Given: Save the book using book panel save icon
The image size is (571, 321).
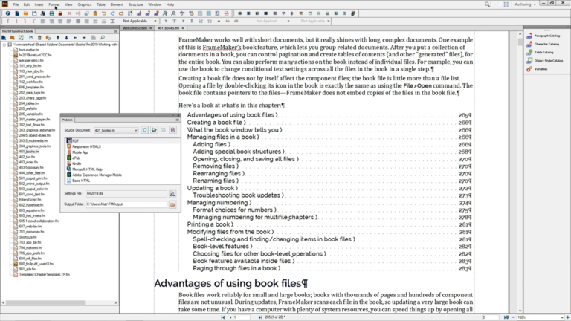Looking at the screenshot, I should click(x=30, y=37).
